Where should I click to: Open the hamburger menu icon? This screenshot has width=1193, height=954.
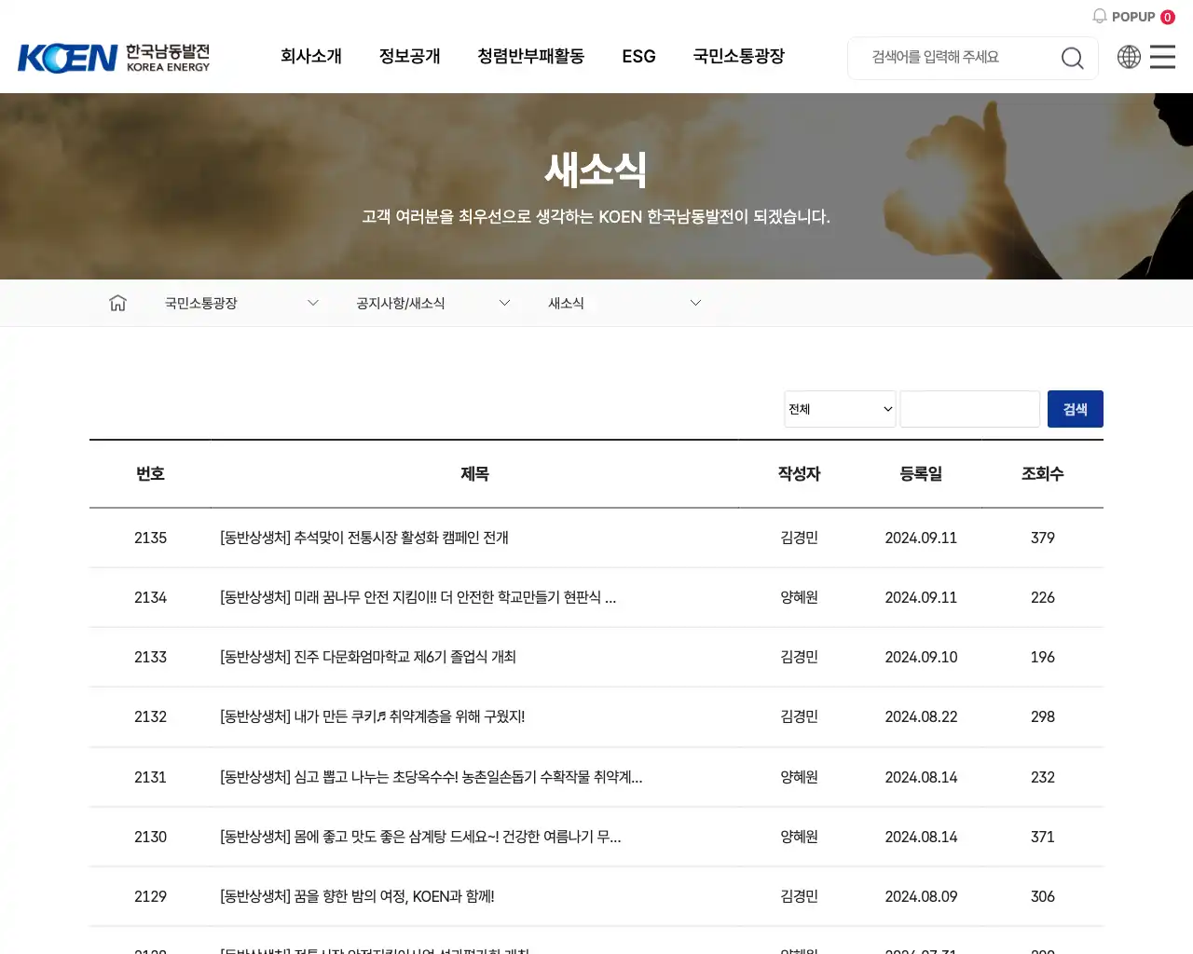1162,57
